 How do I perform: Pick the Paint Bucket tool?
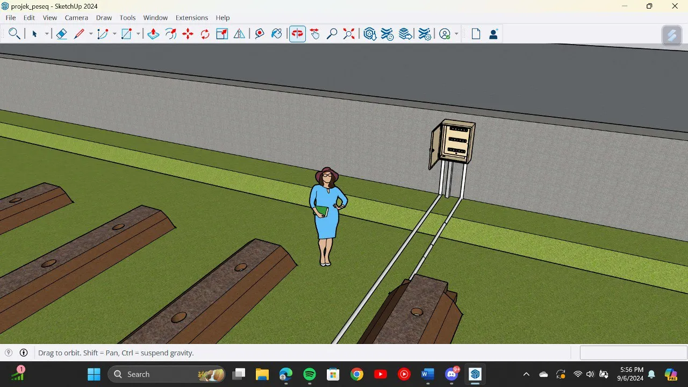pos(277,34)
